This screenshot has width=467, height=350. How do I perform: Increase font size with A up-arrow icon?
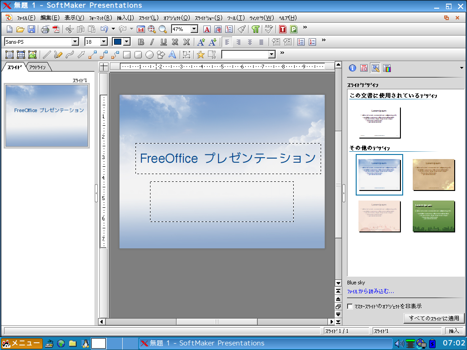pos(201,42)
